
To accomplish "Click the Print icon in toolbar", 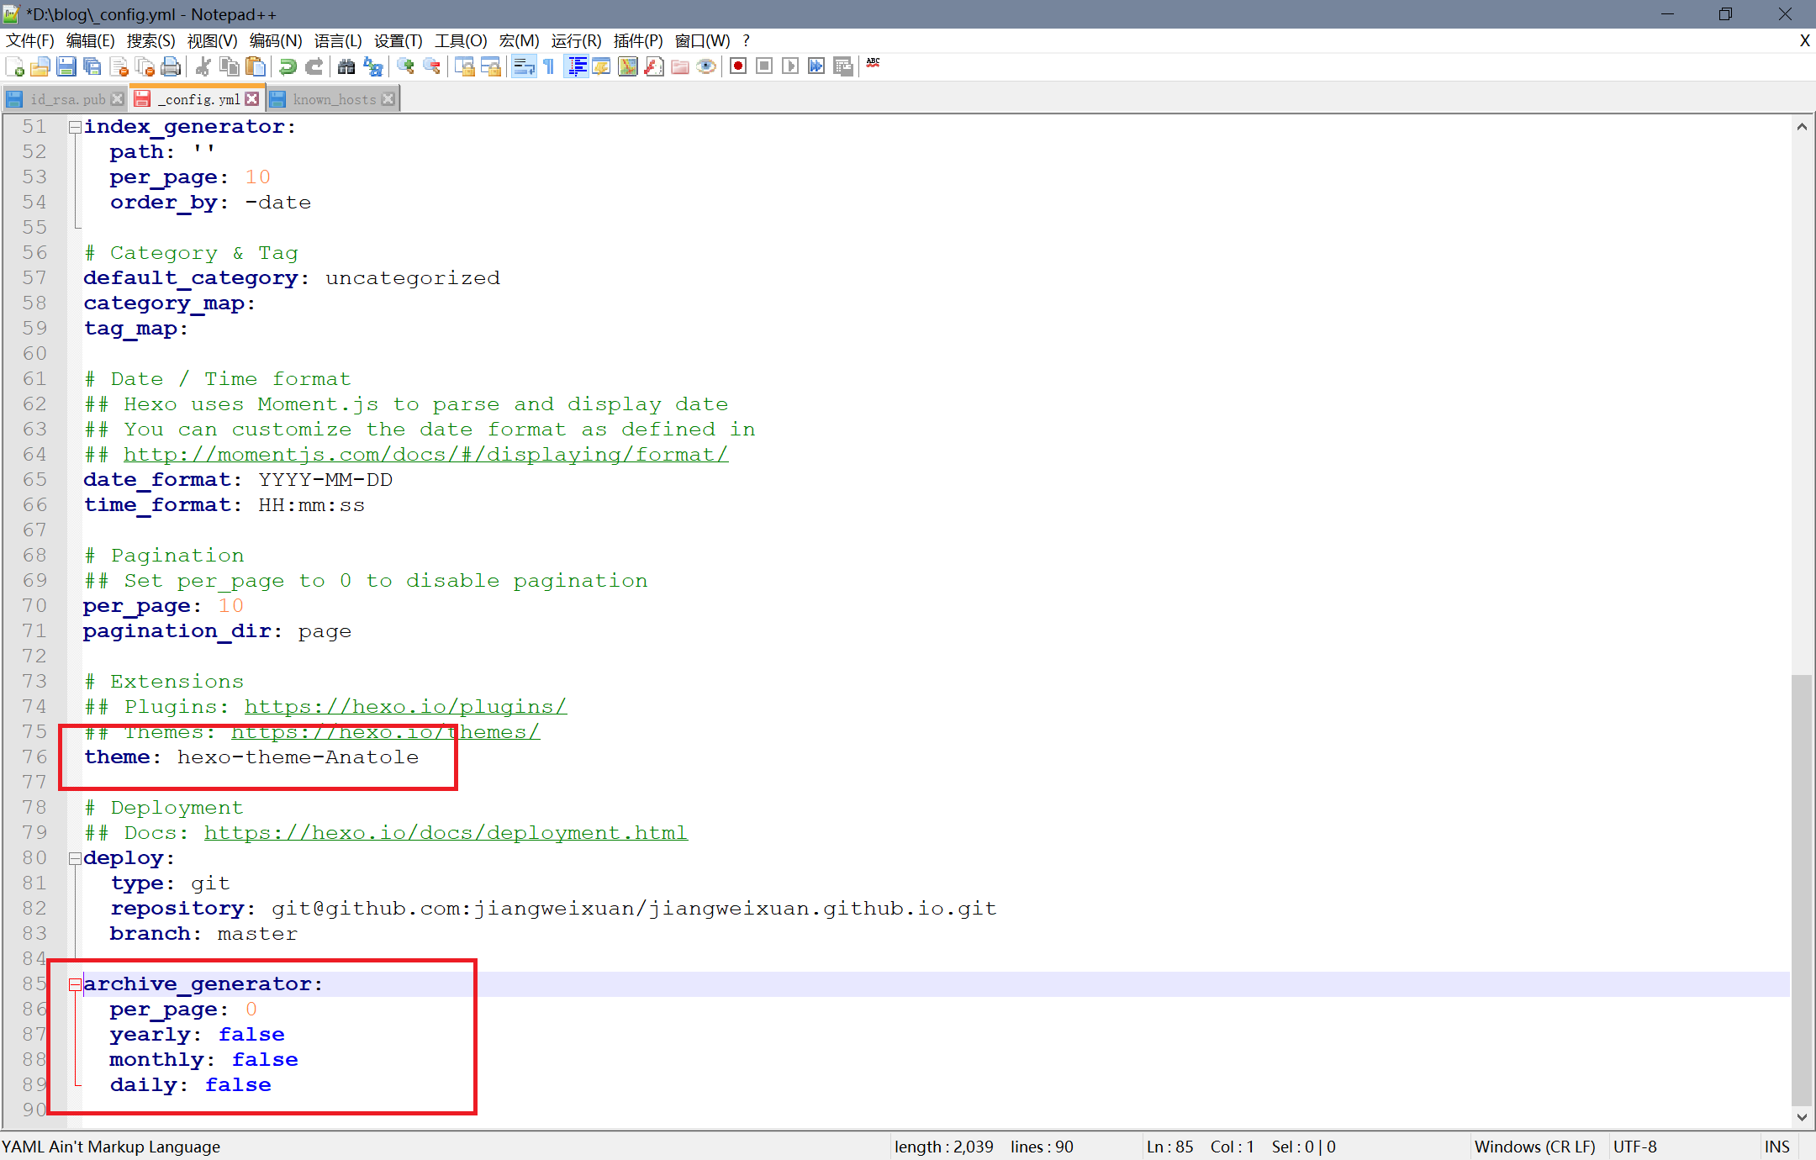I will coord(171,66).
